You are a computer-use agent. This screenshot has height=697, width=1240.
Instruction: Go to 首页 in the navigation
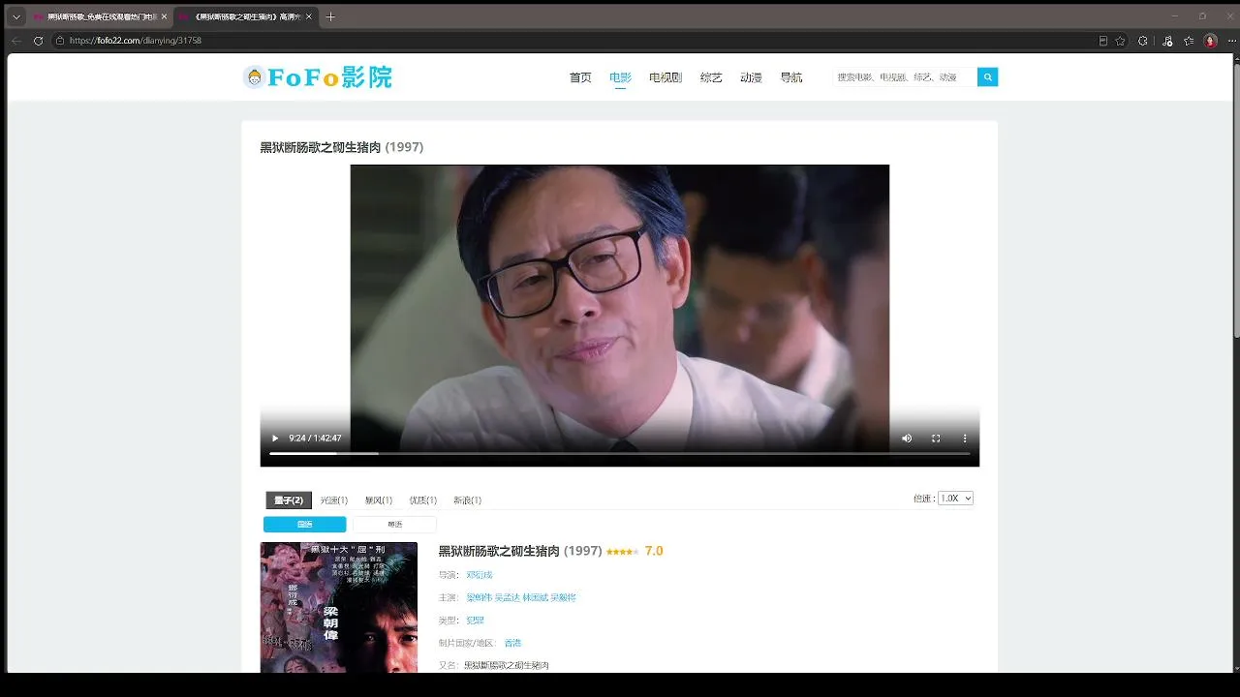(580, 77)
